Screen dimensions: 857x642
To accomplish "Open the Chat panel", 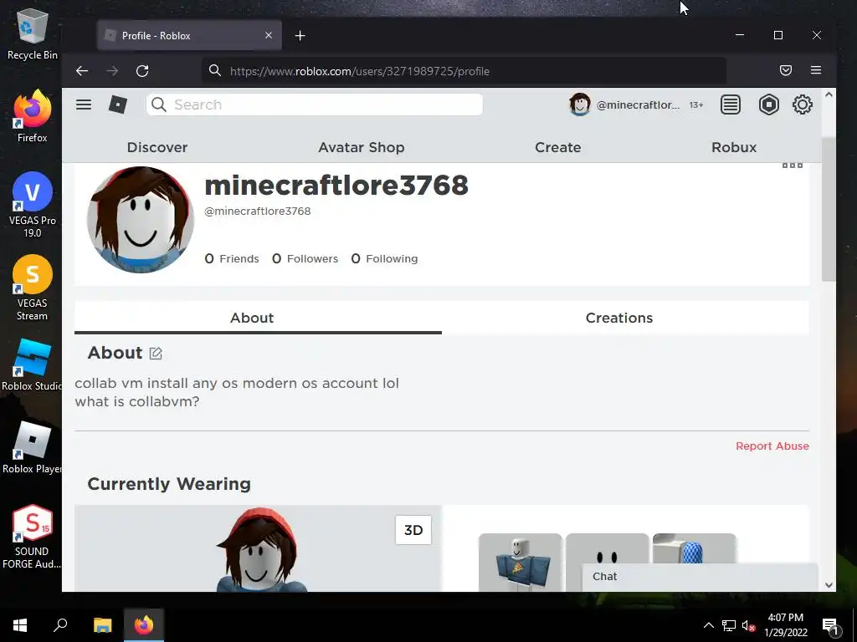I will 700,577.
